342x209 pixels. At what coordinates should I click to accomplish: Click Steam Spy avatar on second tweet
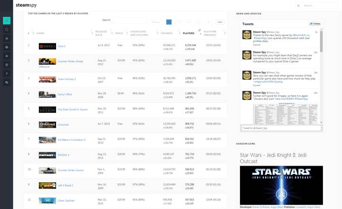pos(247,55)
